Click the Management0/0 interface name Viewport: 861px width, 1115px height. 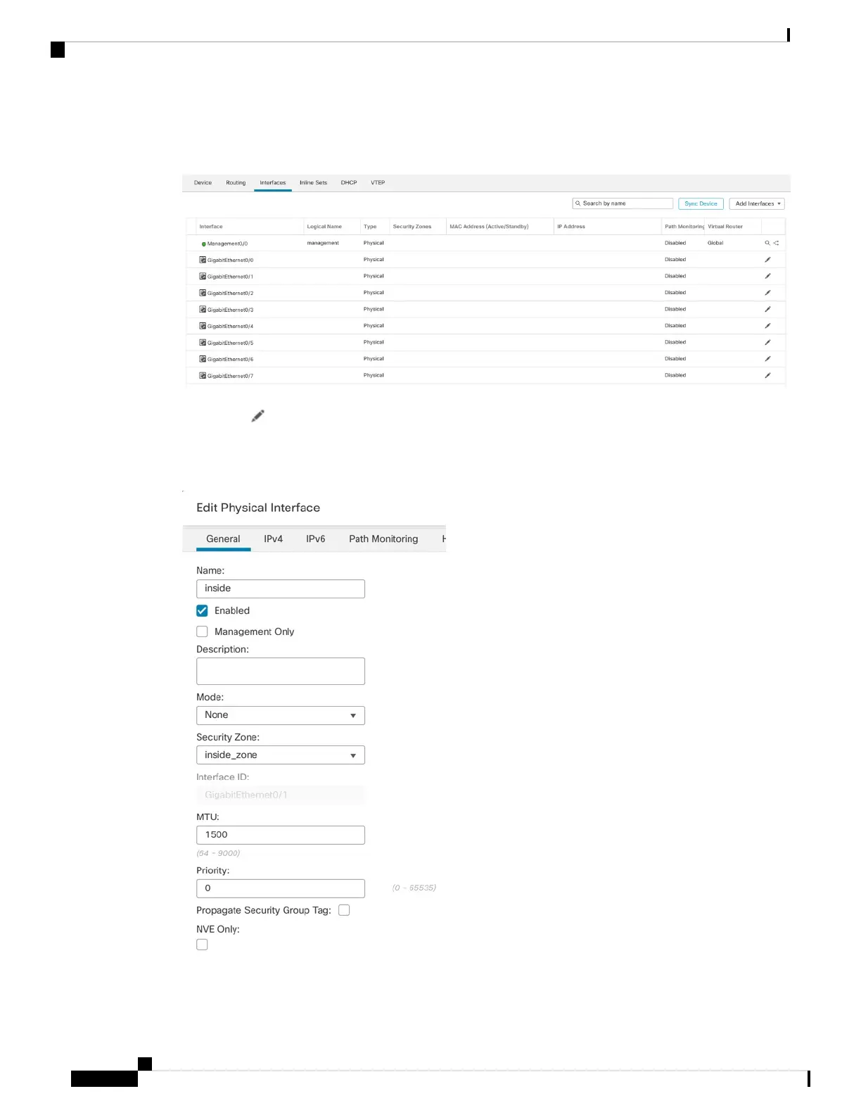click(x=227, y=244)
